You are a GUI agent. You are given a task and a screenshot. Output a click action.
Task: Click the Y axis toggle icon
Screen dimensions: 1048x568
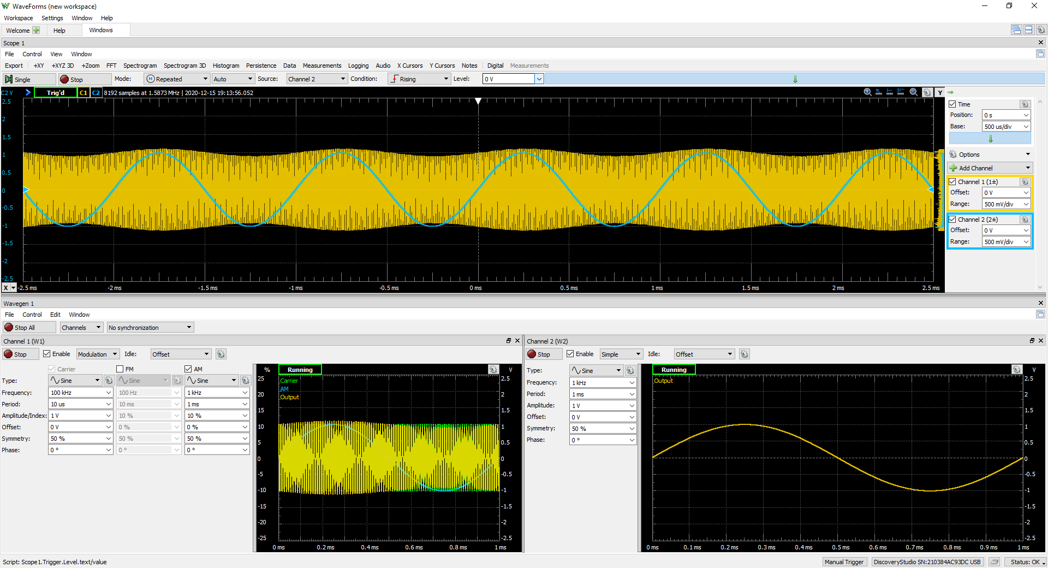click(940, 92)
